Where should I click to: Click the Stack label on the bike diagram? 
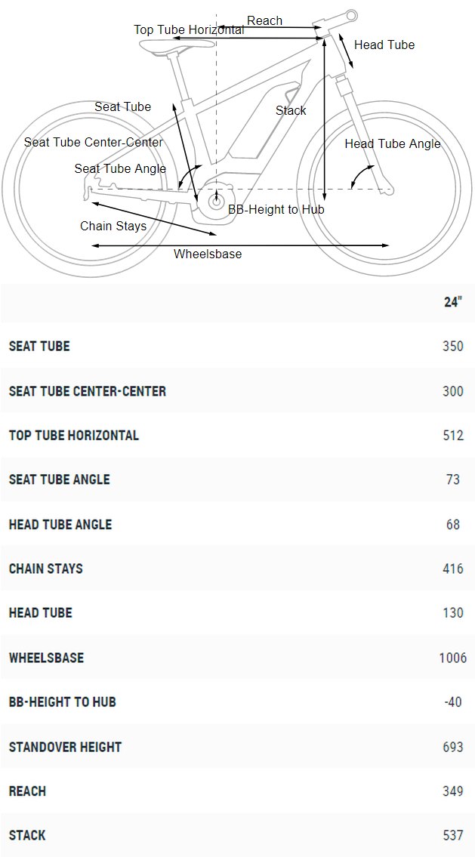(291, 110)
